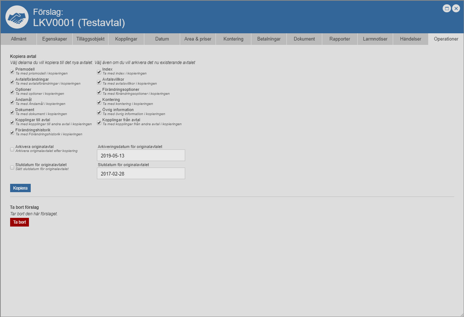
Task: Uncheck Förändringshistorik checkbox
Action: point(12,133)
